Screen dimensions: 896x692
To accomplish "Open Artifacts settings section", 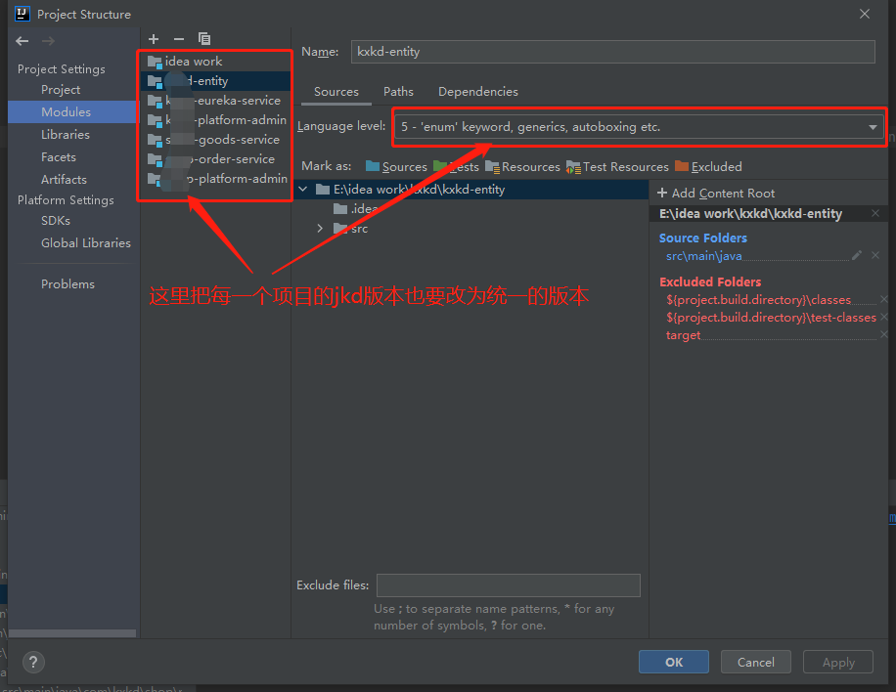I will (x=64, y=179).
